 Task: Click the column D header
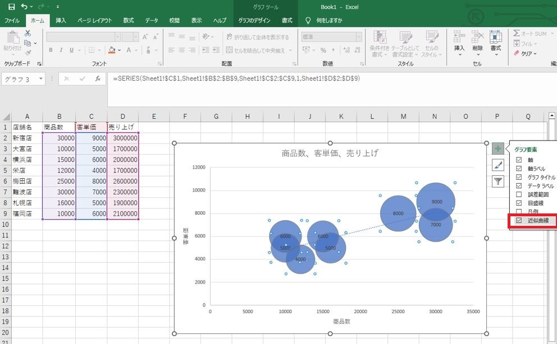tap(122, 117)
